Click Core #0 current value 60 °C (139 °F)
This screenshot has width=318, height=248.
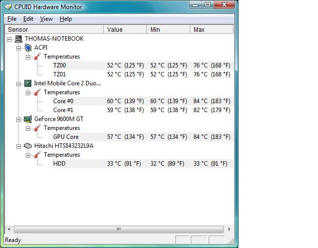point(125,101)
